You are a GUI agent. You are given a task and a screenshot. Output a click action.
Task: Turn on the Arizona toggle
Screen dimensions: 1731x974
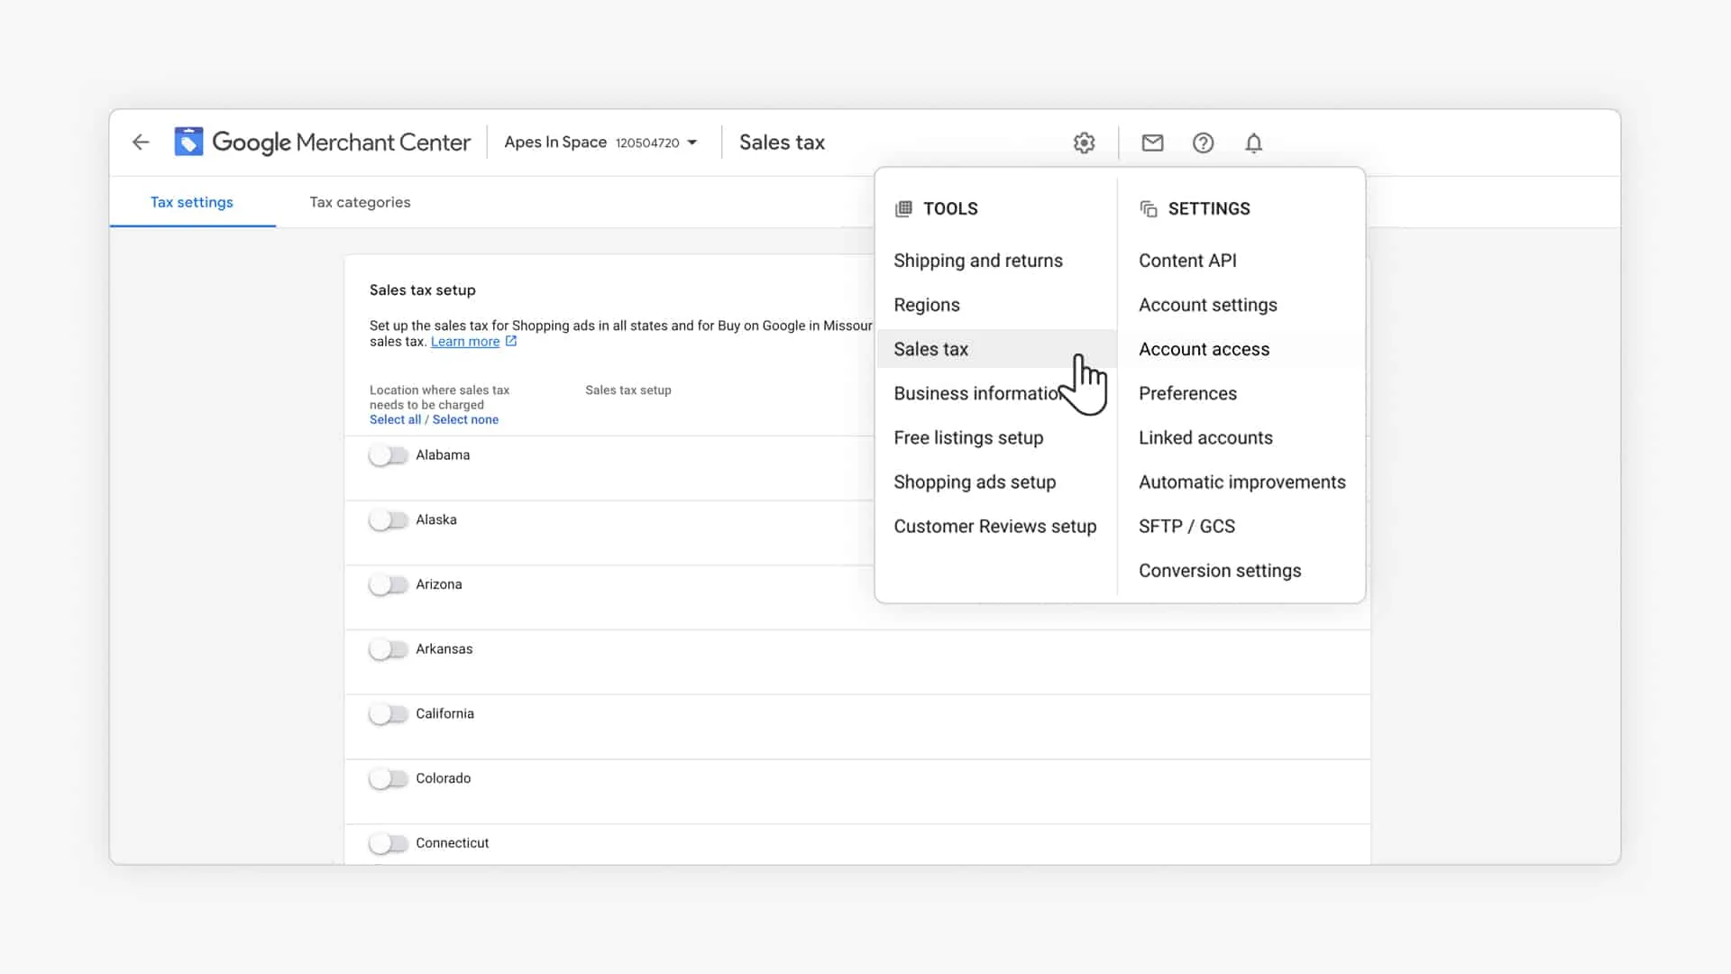pyautogui.click(x=389, y=584)
